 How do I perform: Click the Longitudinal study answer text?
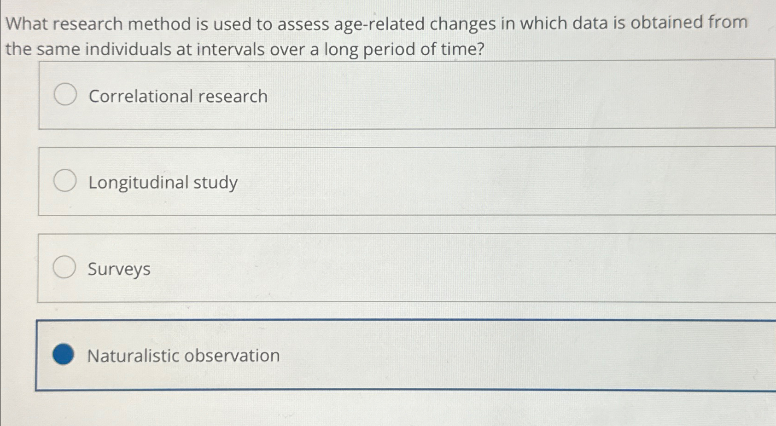[162, 181]
